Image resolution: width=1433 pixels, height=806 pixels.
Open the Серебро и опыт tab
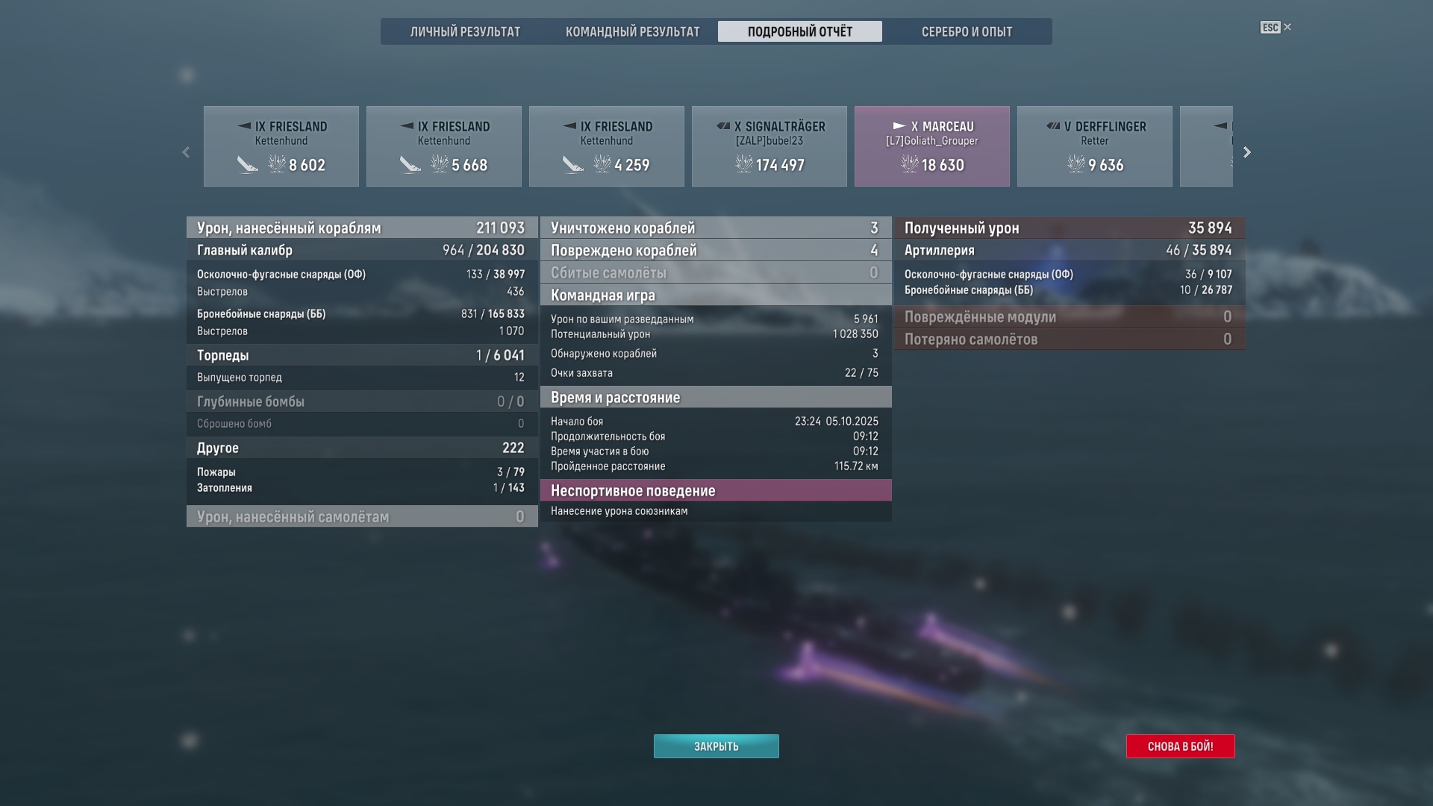[x=967, y=31]
